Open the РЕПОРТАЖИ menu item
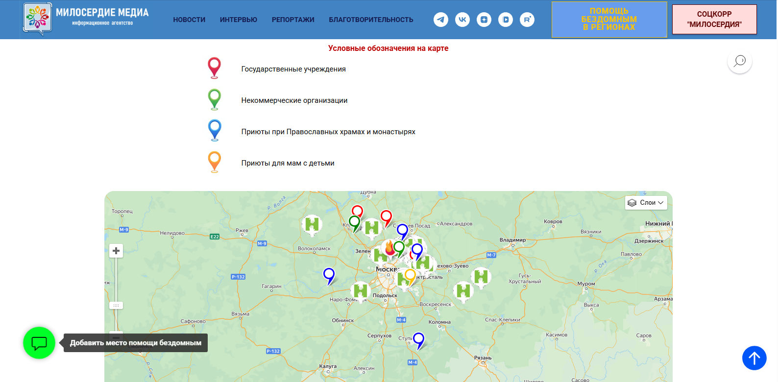The image size is (778, 382). pyautogui.click(x=293, y=20)
